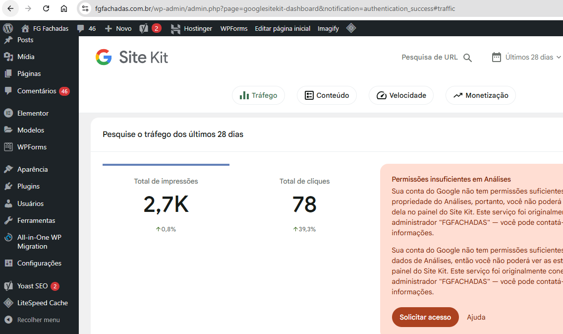The image size is (563, 334).
Task: Click the browser address bar URL
Action: [x=275, y=8]
